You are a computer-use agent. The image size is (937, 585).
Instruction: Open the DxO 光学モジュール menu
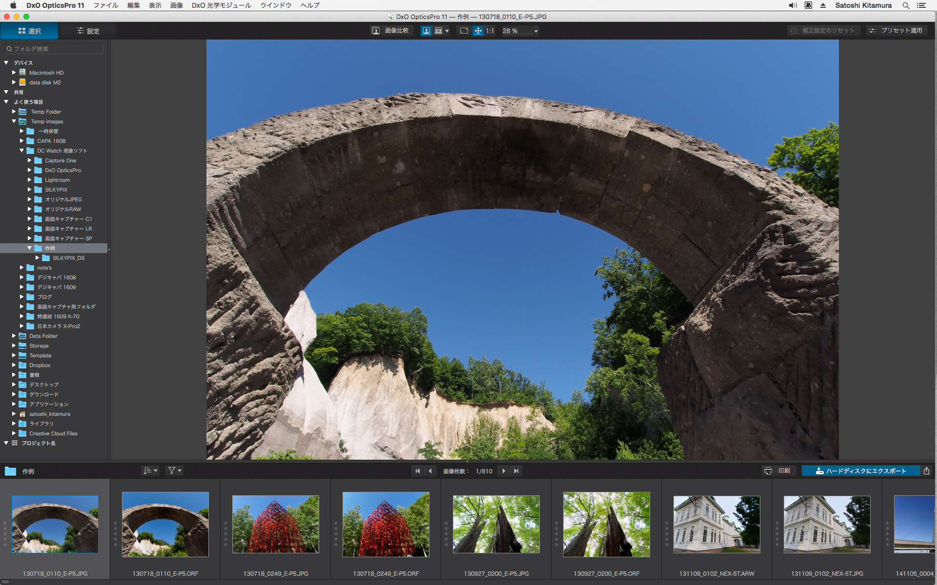pos(221,5)
